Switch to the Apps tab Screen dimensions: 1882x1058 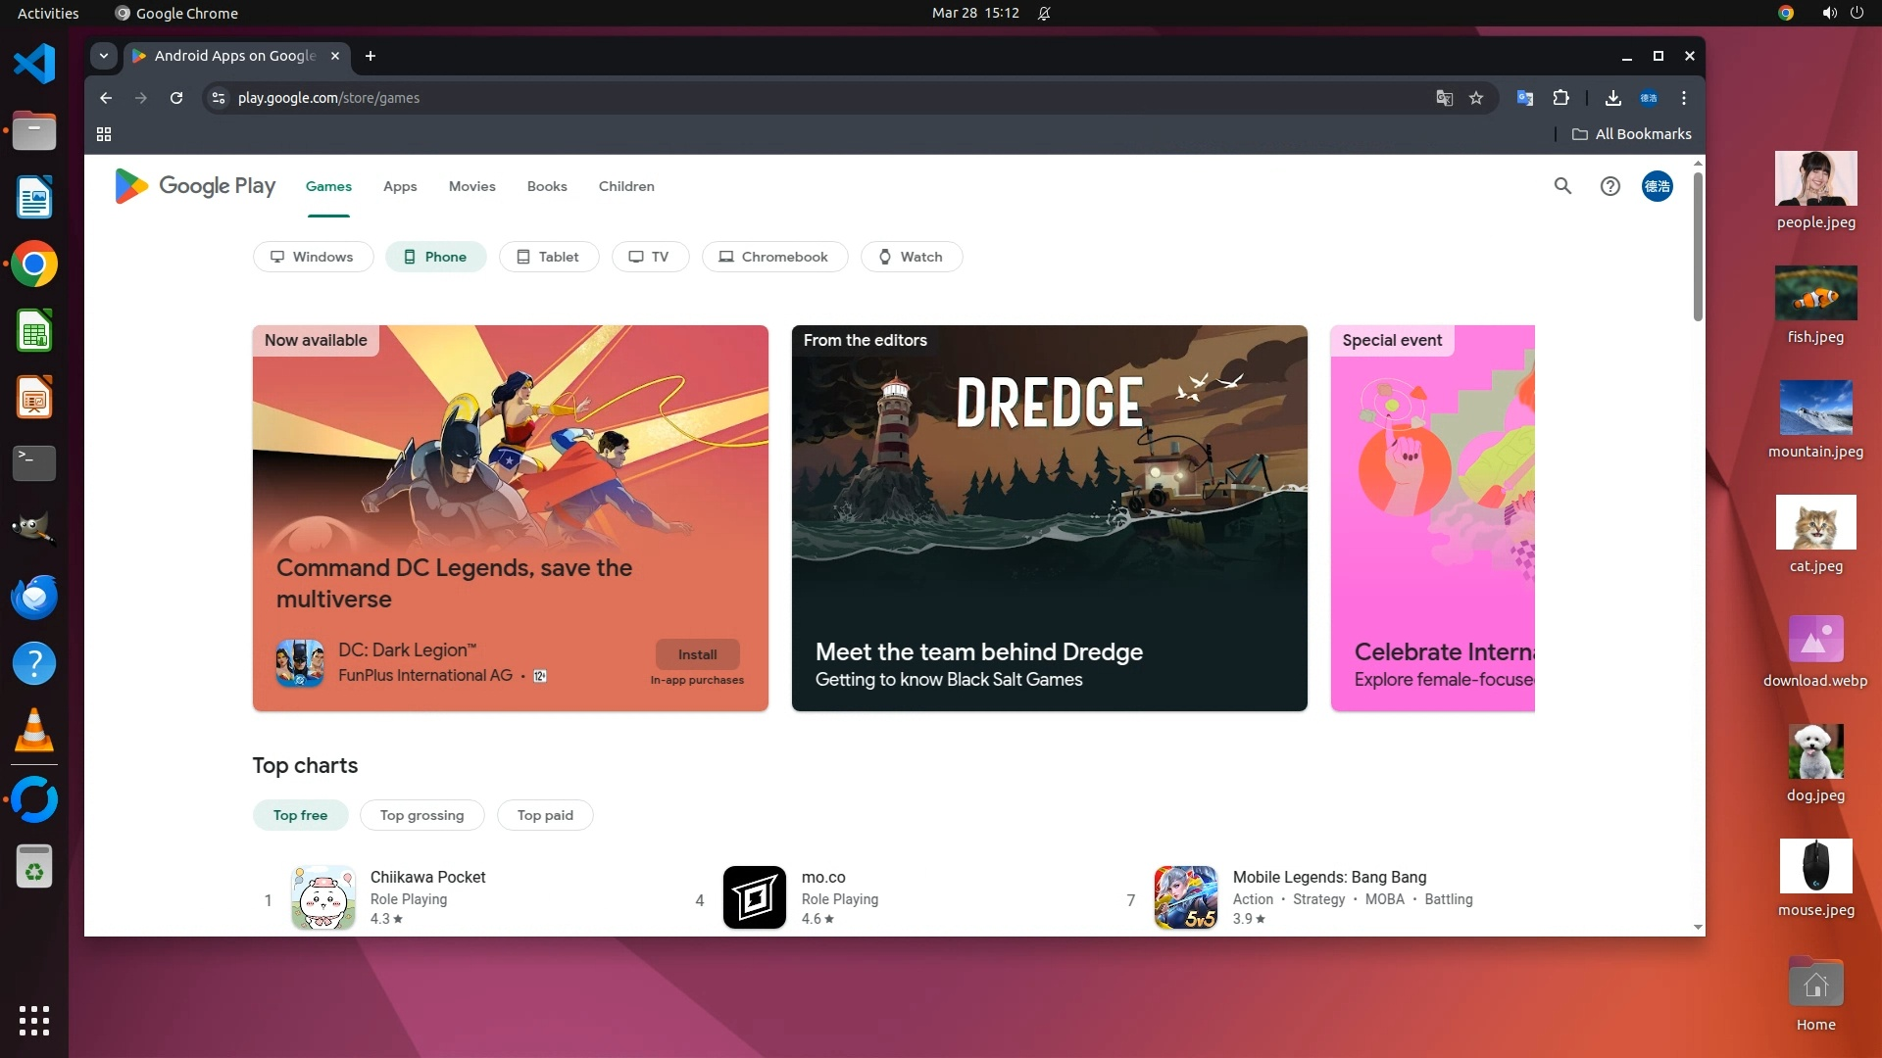click(400, 186)
